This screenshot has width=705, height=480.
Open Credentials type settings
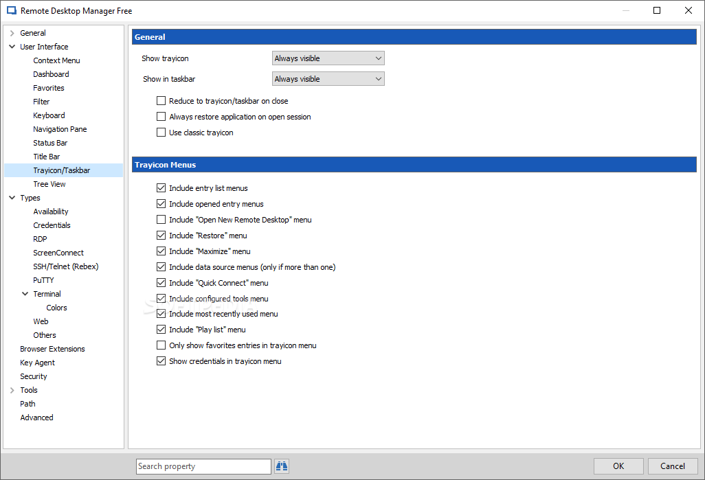click(52, 225)
